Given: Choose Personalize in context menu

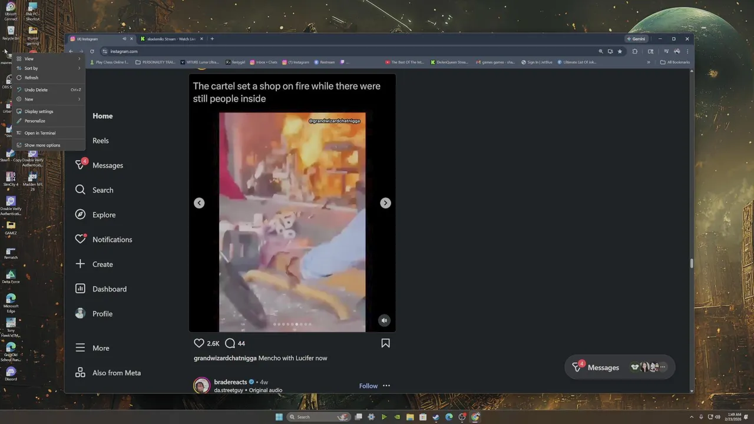Looking at the screenshot, I should [x=49, y=121].
